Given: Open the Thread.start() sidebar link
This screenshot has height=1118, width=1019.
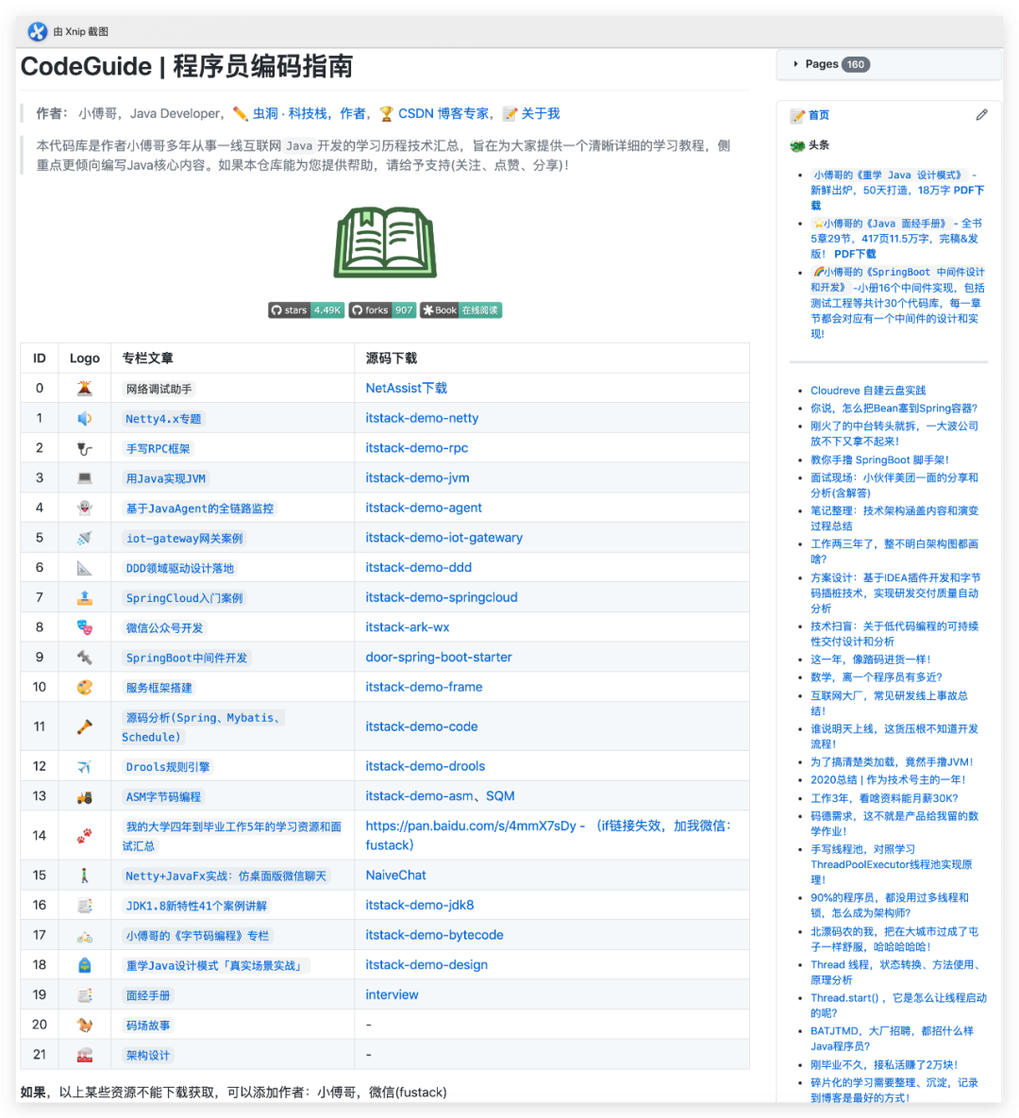Looking at the screenshot, I should click(898, 1006).
